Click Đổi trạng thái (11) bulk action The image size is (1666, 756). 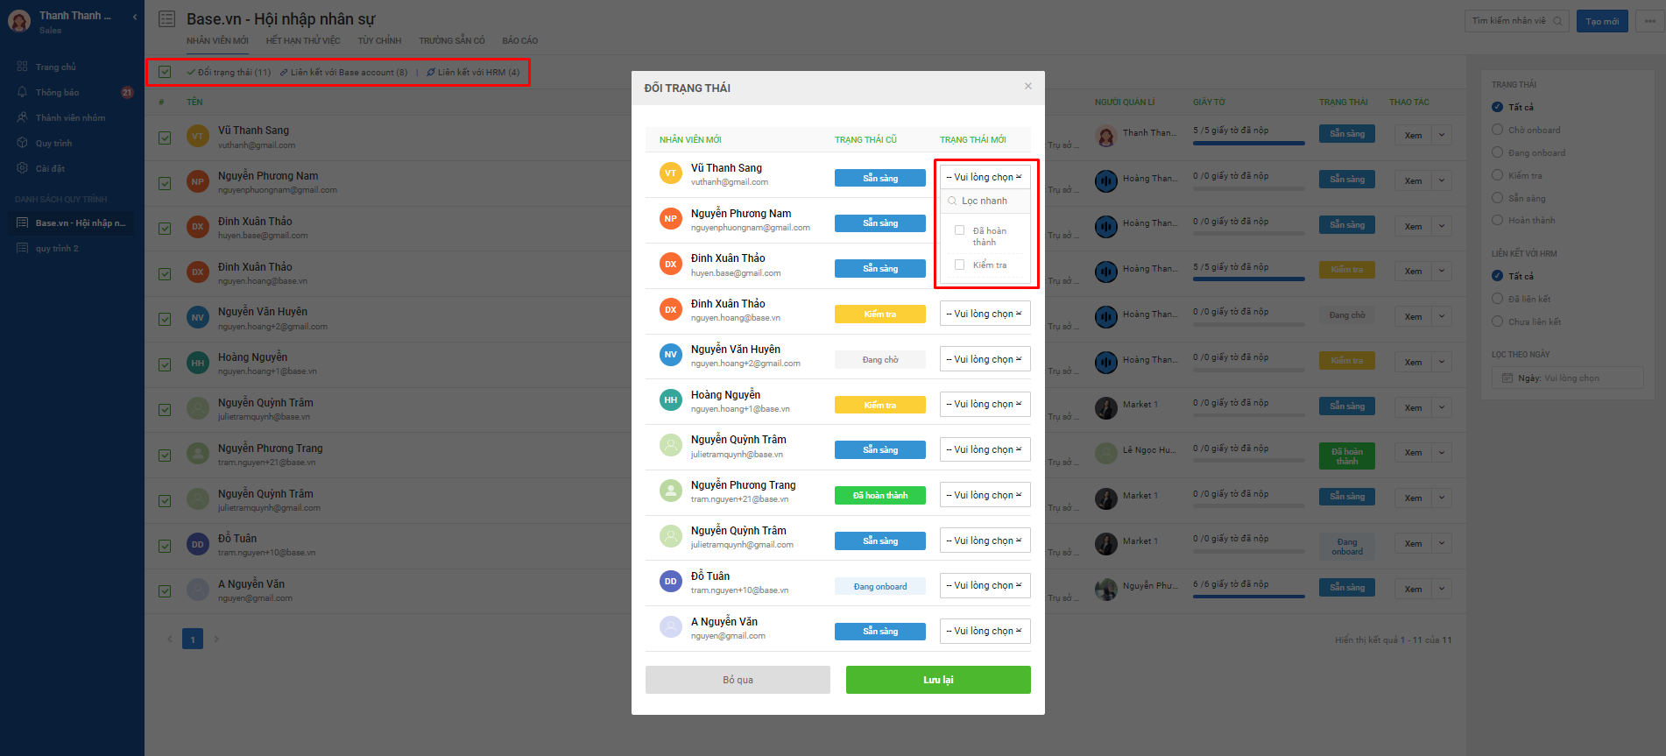229,72
